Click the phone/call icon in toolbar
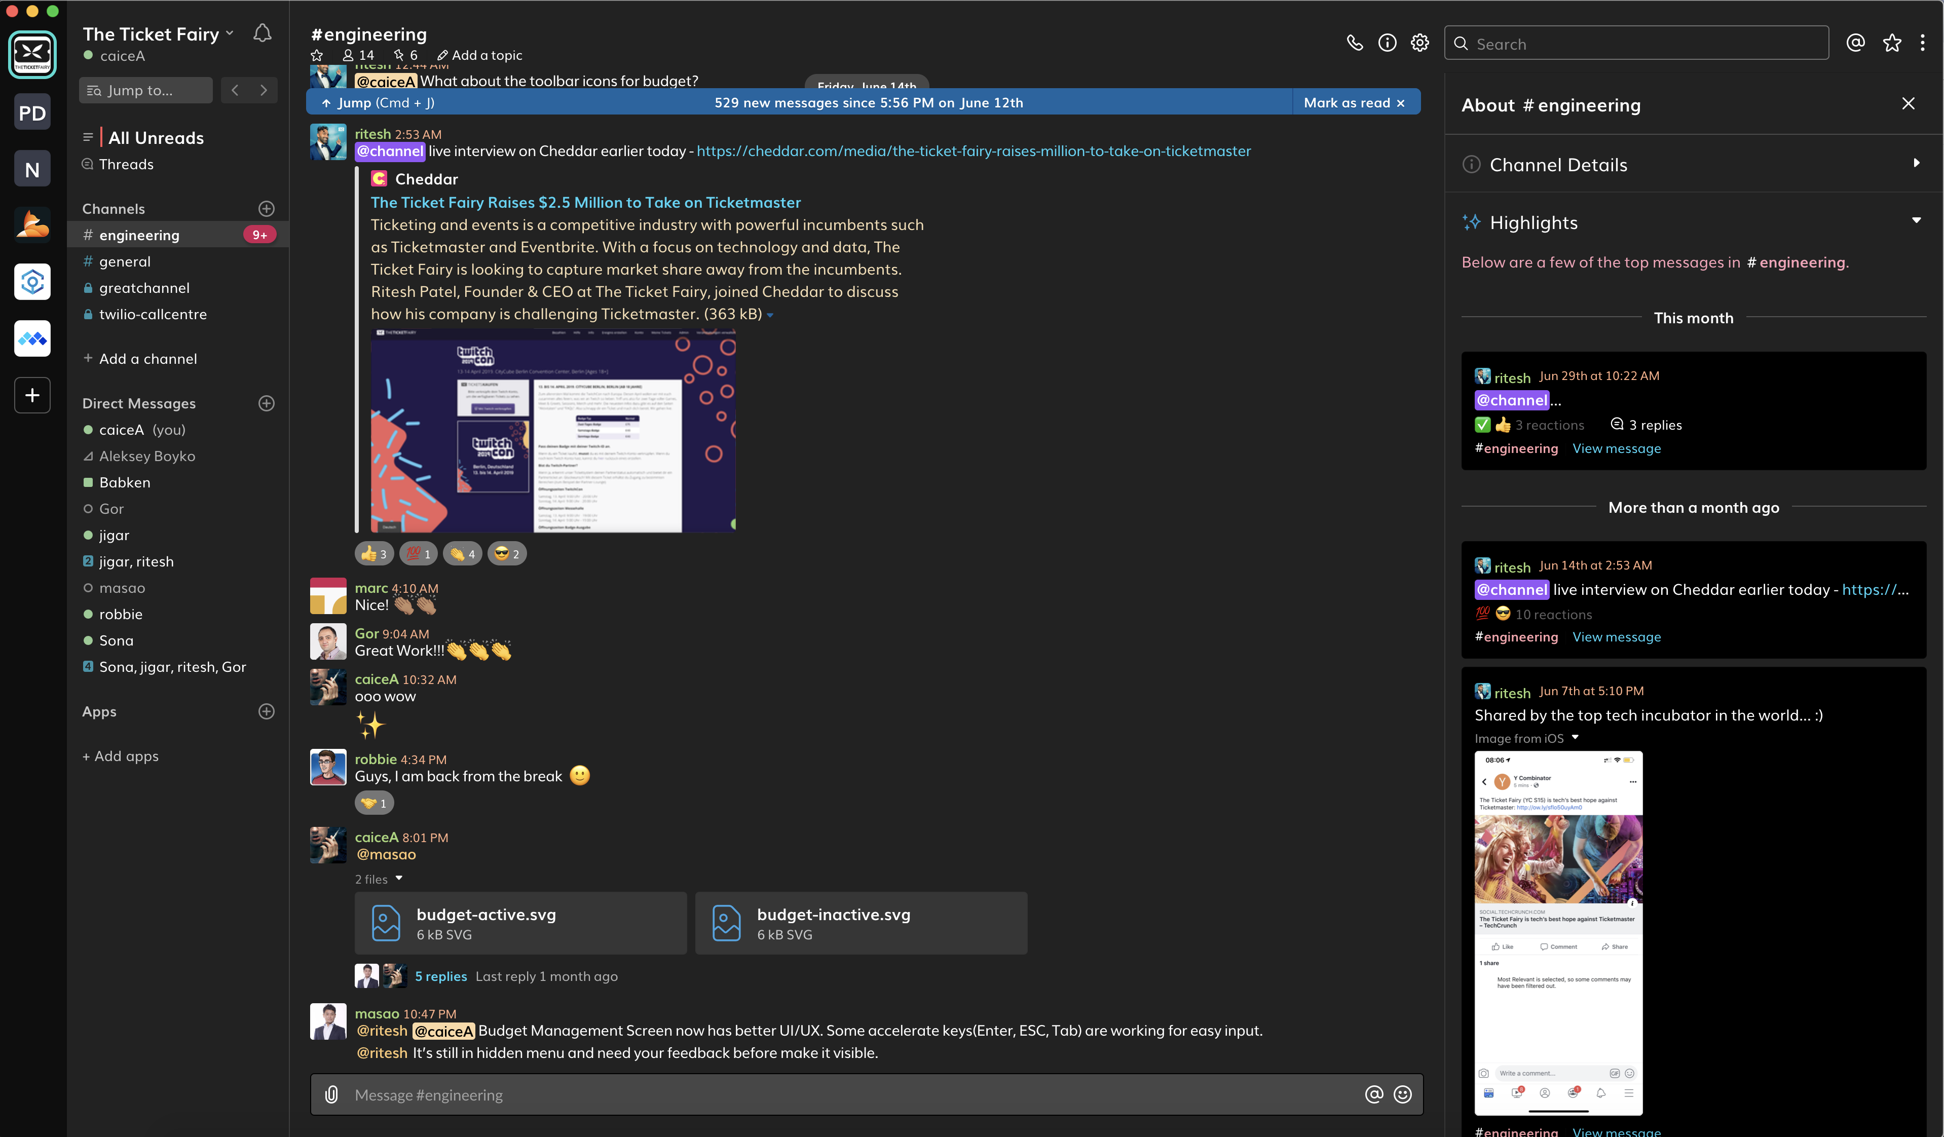The image size is (1944, 1137). coord(1354,43)
